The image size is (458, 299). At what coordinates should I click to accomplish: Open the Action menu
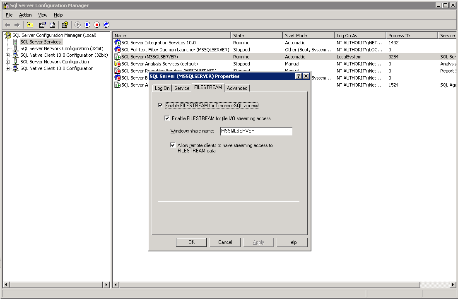[25, 15]
